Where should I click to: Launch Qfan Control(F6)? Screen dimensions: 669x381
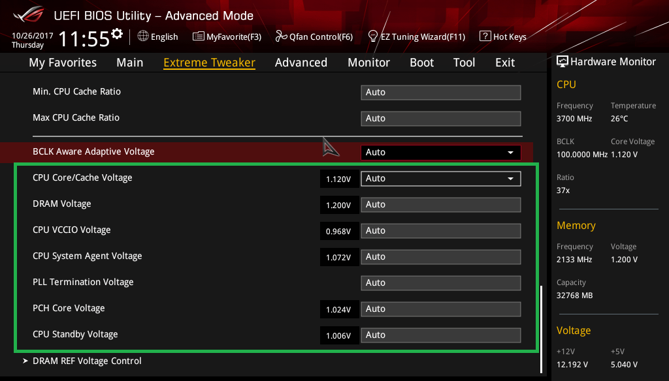pos(321,37)
